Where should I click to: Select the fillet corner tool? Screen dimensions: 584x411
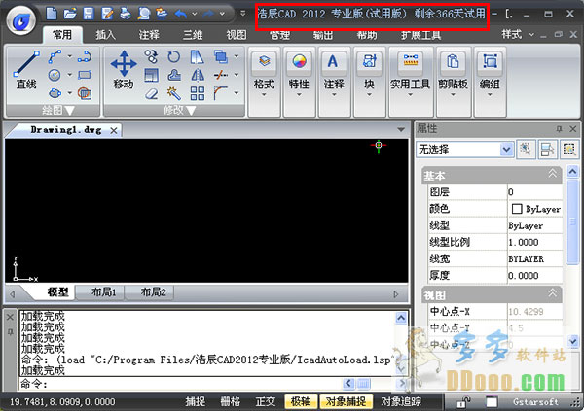[221, 93]
